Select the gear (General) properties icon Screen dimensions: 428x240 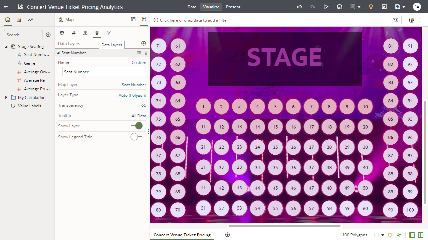point(62,33)
